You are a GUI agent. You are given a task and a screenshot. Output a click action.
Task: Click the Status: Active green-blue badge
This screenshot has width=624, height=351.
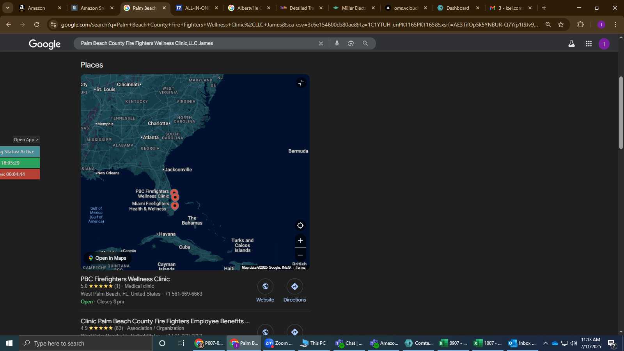(19, 152)
